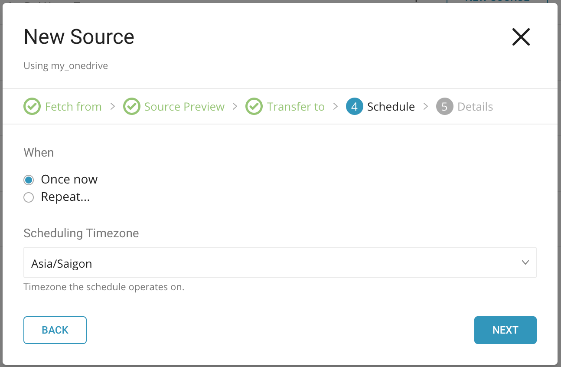Click the Once now option label
This screenshot has width=561, height=367.
69,180
